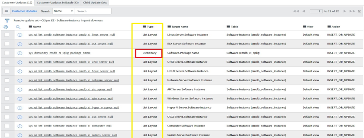The height and width of the screenshot is (138, 364).
Task: Tick the checkbox for the esx_server row
Action: [7, 44]
